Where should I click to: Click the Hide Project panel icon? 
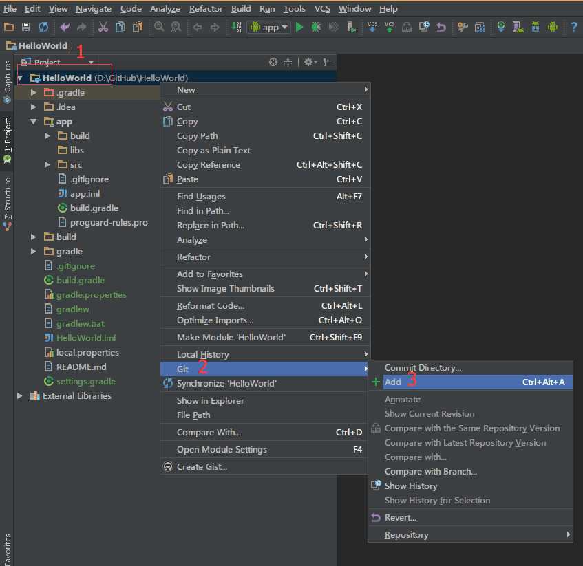tap(327, 62)
